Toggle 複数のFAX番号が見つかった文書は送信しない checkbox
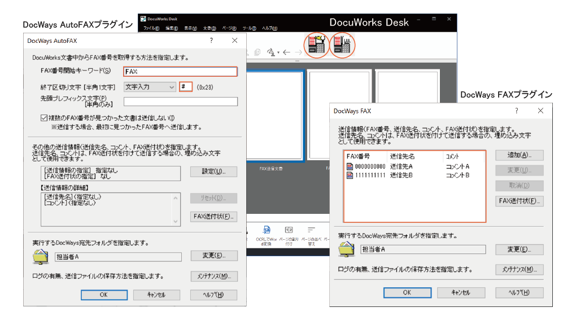The image size is (576, 316). click(44, 118)
